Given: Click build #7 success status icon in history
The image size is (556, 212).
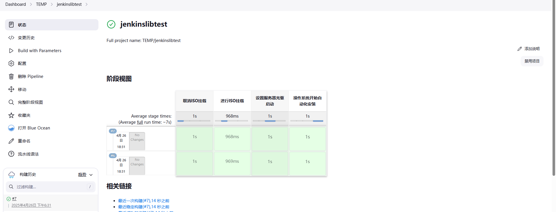Looking at the screenshot, I should pos(9,199).
